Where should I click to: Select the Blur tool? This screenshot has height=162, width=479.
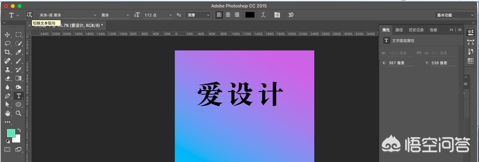tap(7, 87)
